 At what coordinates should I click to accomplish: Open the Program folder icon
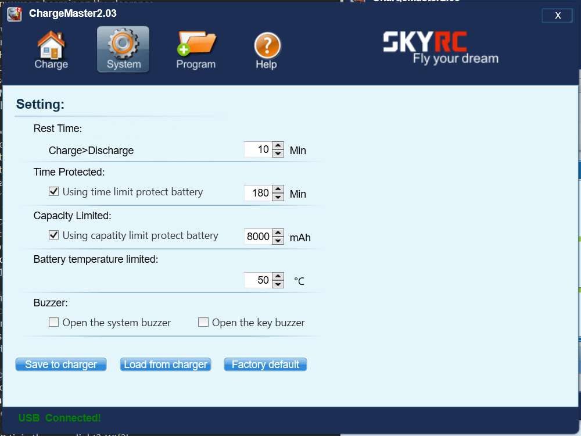[x=196, y=50]
